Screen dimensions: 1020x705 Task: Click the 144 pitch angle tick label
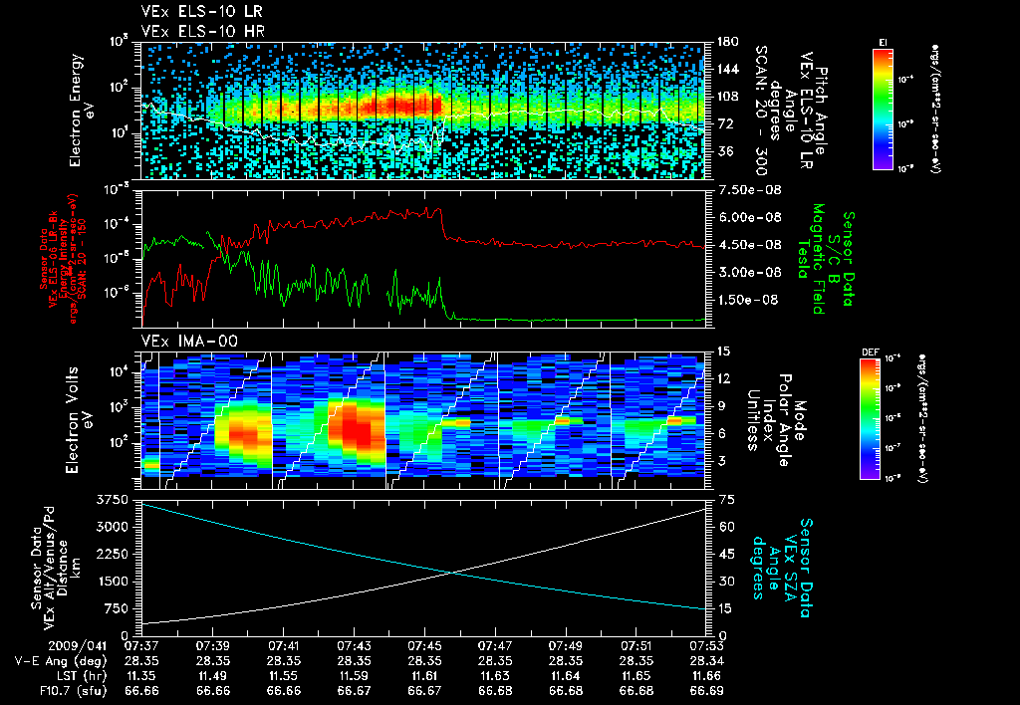[727, 69]
